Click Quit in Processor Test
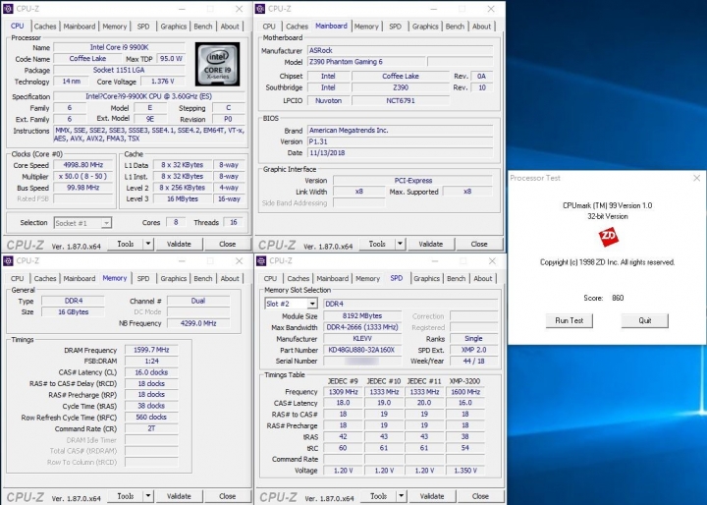The width and height of the screenshot is (707, 505). coord(645,320)
